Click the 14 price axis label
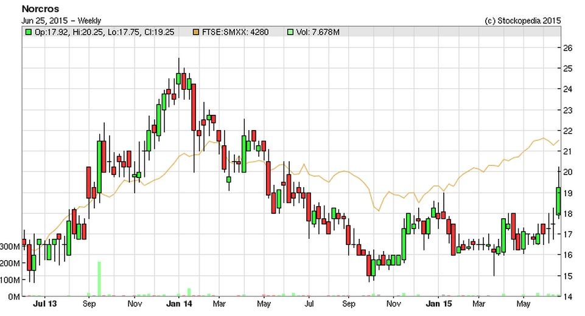585x316 pixels. (x=567, y=297)
